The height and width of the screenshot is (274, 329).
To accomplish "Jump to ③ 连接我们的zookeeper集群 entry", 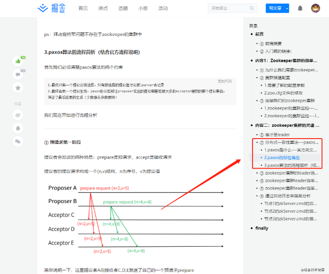I will [287, 100].
